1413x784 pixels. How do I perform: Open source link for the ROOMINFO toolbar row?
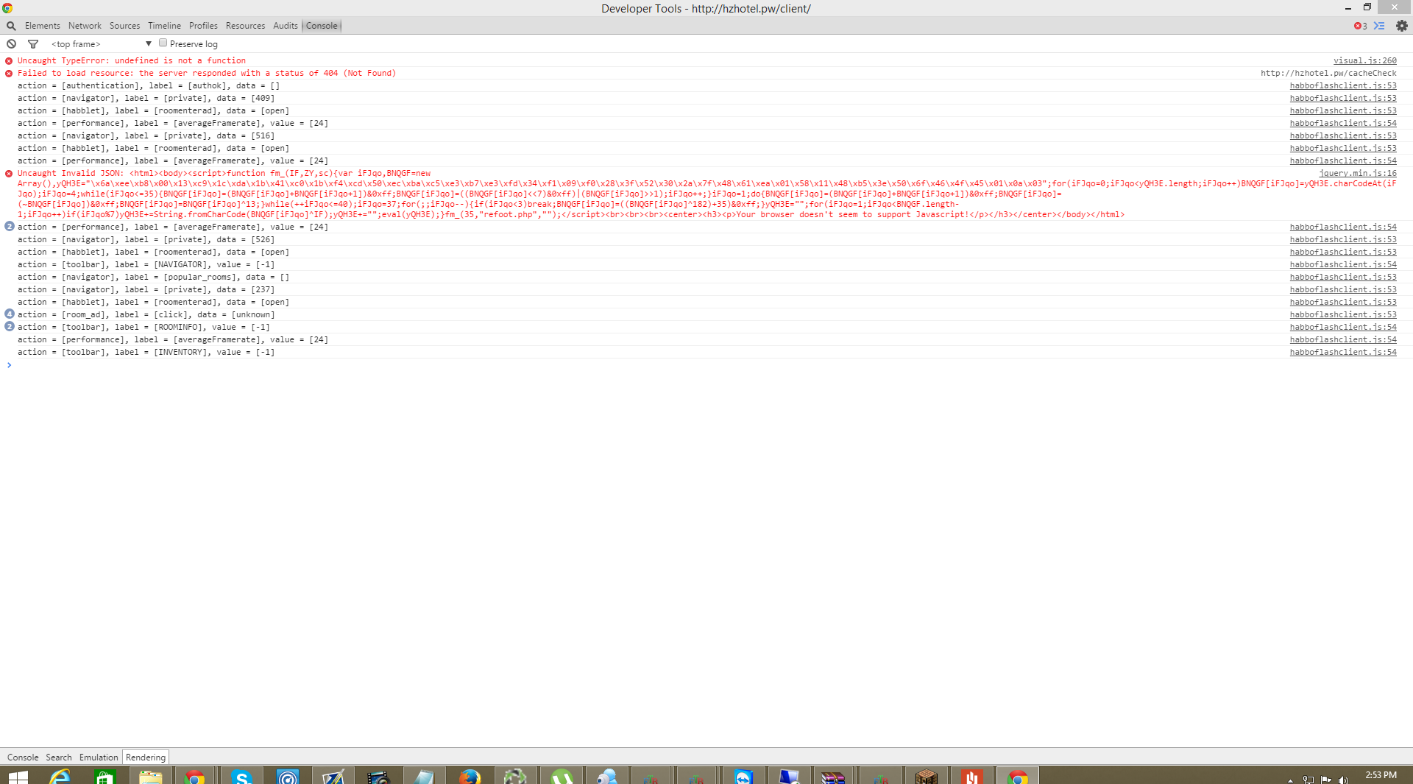tap(1342, 328)
